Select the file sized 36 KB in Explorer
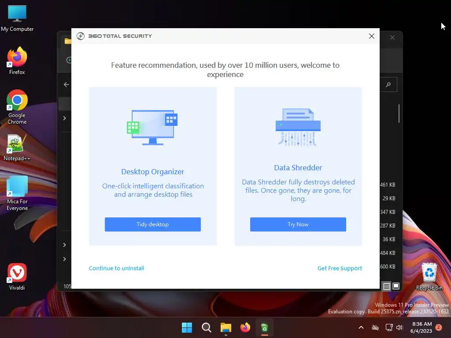Image resolution: width=451 pixels, height=338 pixels. tap(388, 239)
